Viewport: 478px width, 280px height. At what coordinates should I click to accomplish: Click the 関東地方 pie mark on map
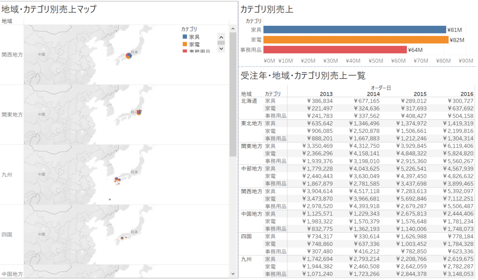(139, 112)
